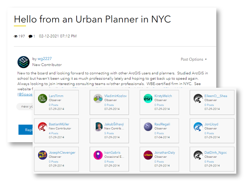The height and width of the screenshot is (187, 247).
Task: Expand the Post Options dropdown
Action: pyautogui.click(x=194, y=59)
